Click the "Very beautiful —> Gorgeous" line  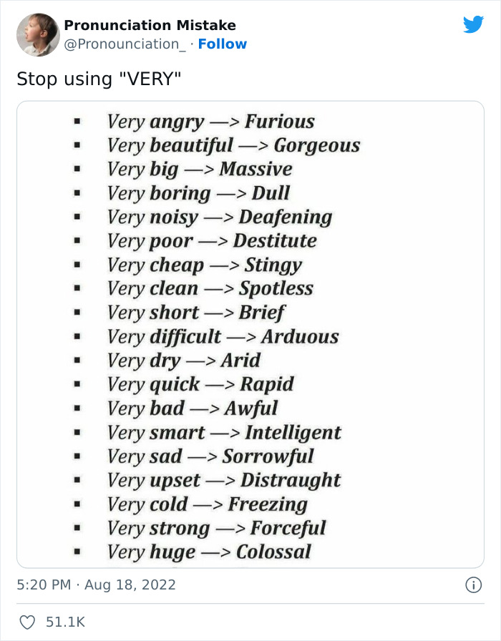233,145
